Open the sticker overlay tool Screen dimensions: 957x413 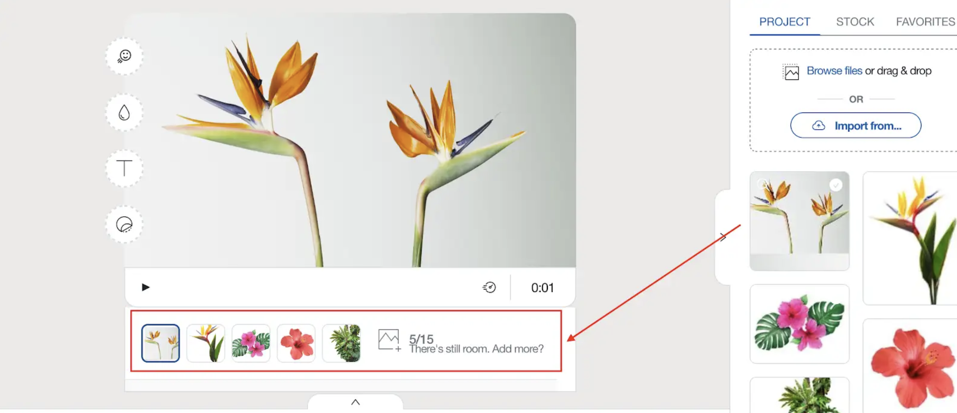pos(124,224)
